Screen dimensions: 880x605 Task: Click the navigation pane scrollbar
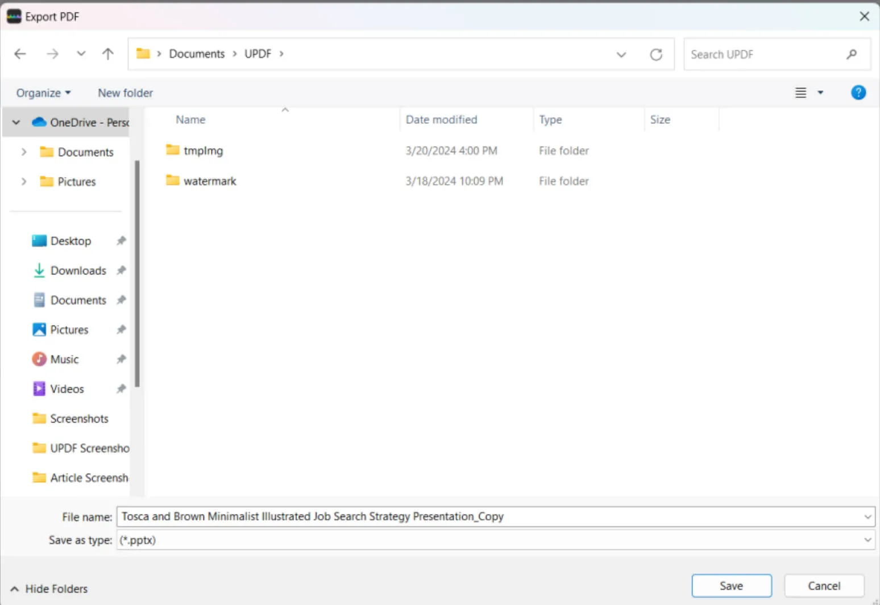137,273
